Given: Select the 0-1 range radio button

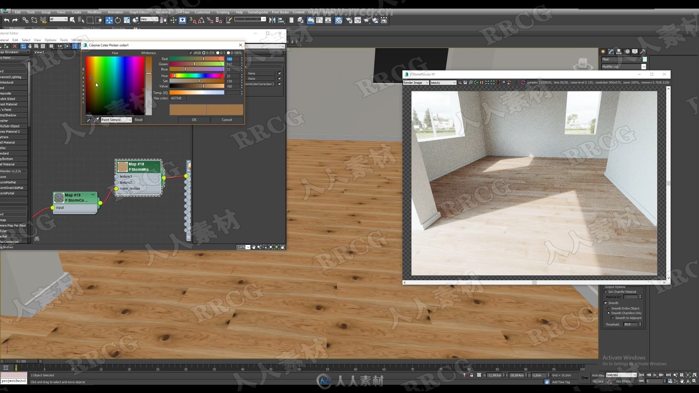Looking at the screenshot, I should point(218,53).
